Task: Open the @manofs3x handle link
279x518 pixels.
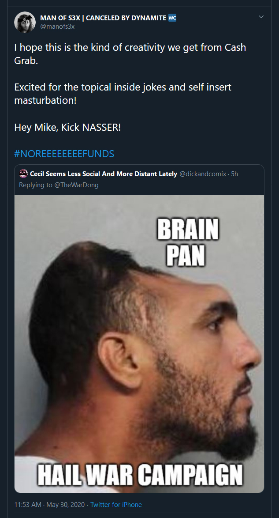Action: coord(57,26)
